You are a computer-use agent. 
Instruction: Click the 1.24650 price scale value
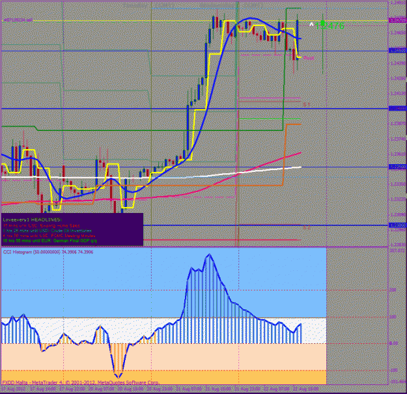coord(398,33)
